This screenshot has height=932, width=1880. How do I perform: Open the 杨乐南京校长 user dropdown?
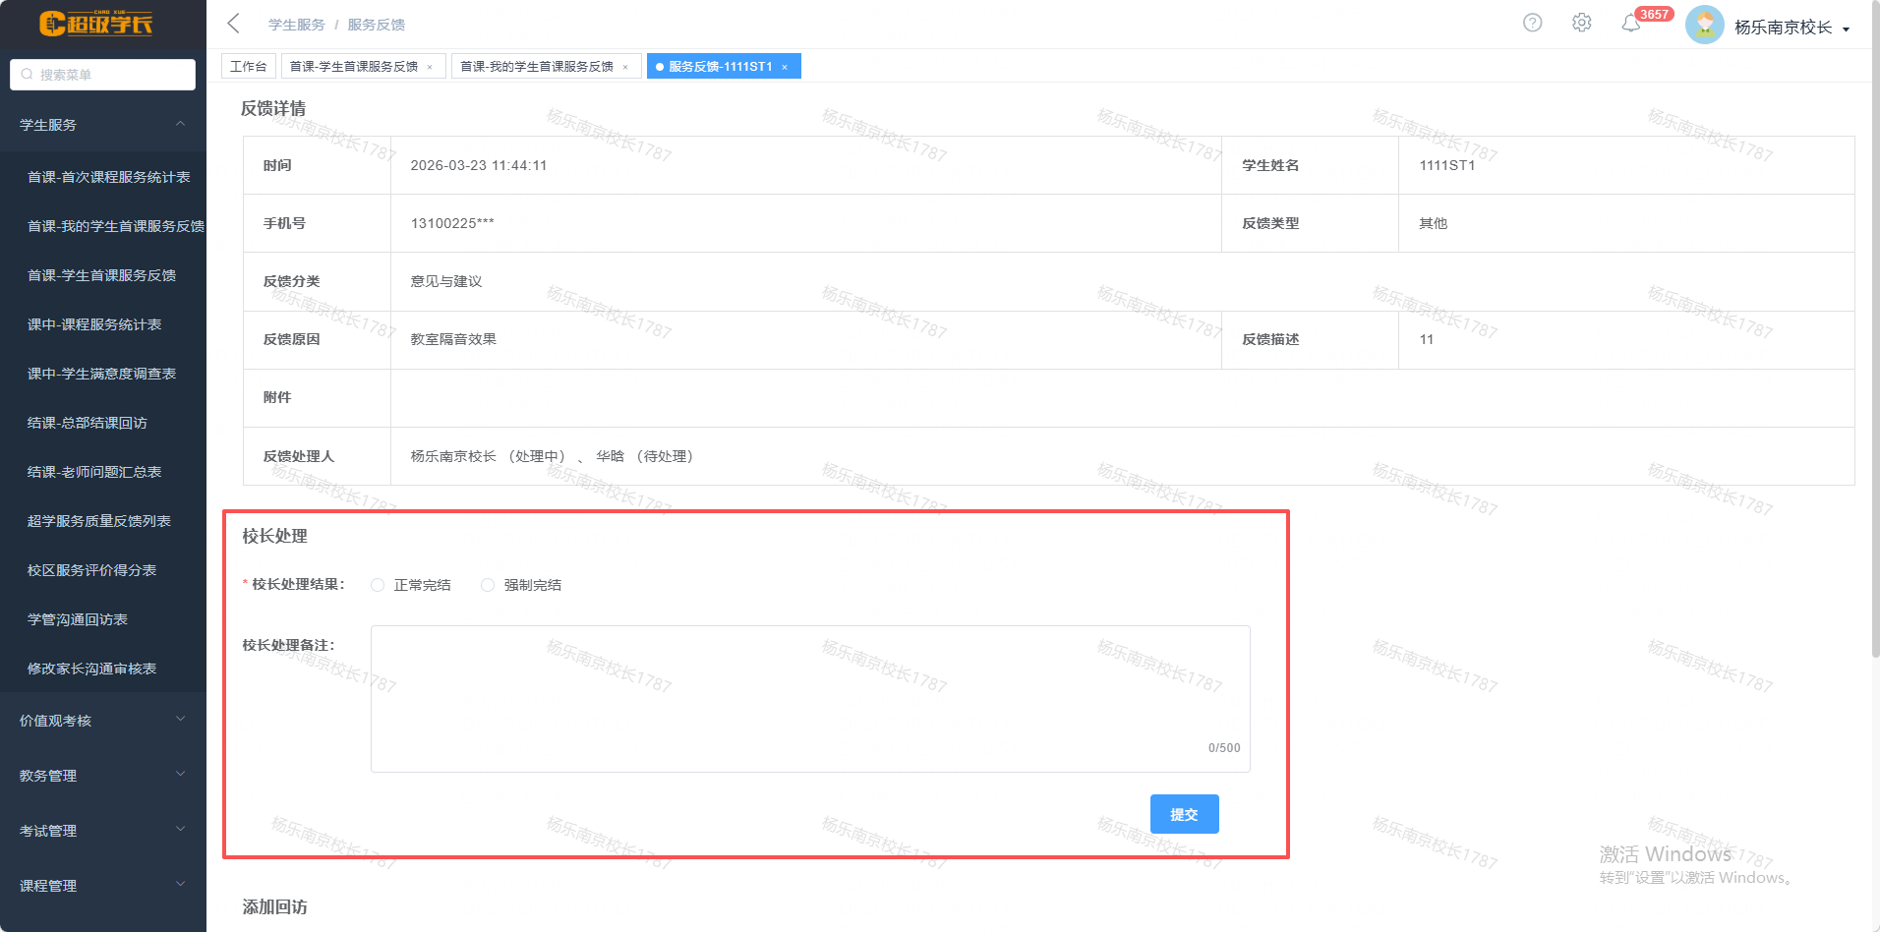pyautogui.click(x=1791, y=28)
